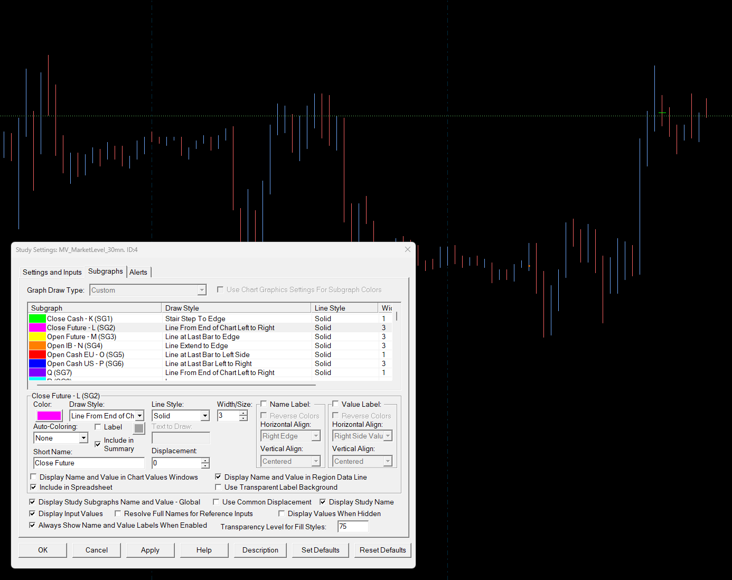Enable Resolve Full Names for Reference Inputs

pyautogui.click(x=118, y=513)
